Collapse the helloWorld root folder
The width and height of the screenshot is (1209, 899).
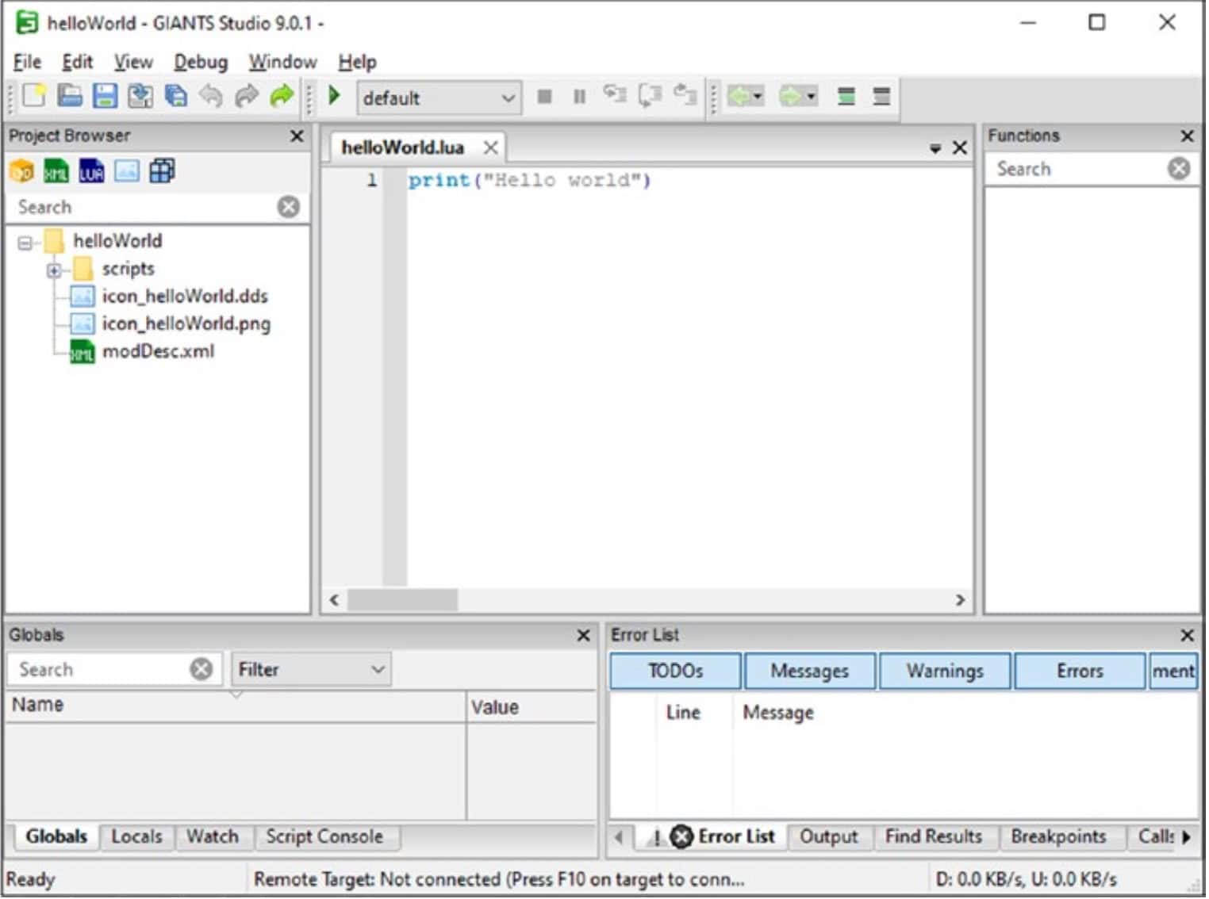tap(25, 243)
